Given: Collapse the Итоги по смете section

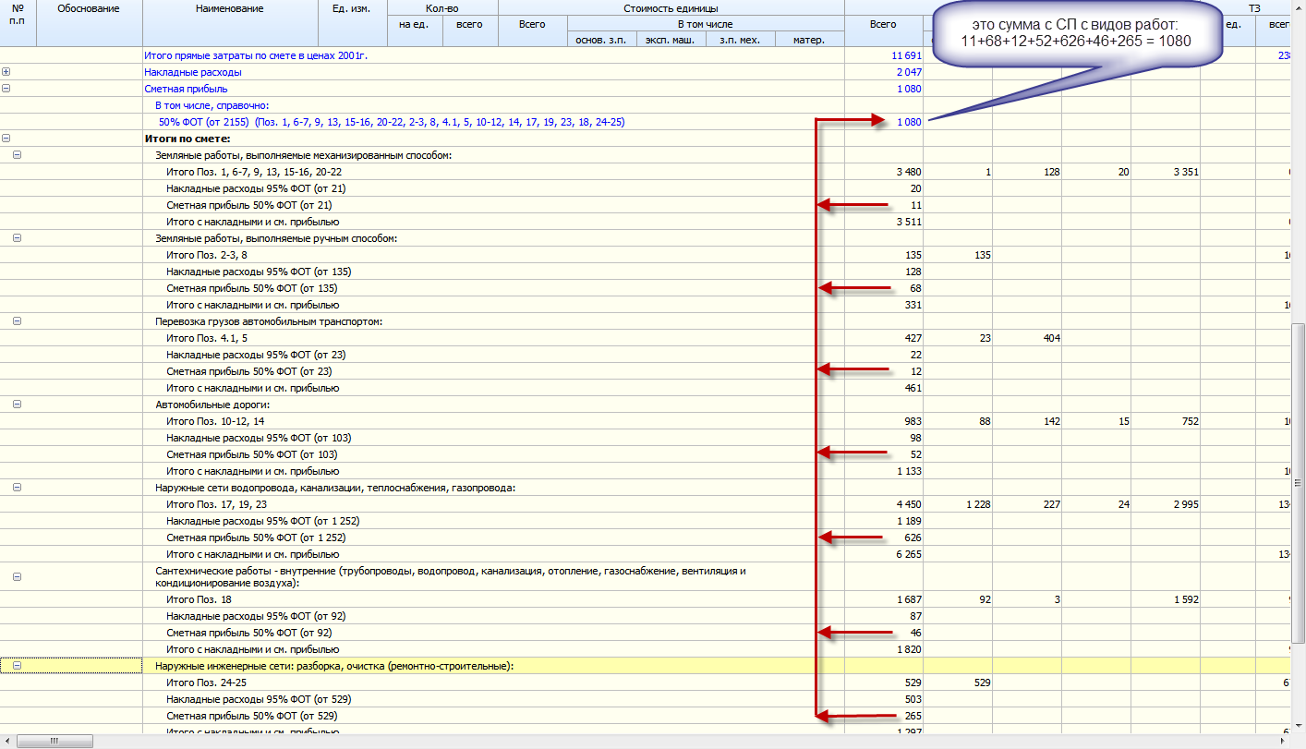Looking at the screenshot, I should point(6,139).
